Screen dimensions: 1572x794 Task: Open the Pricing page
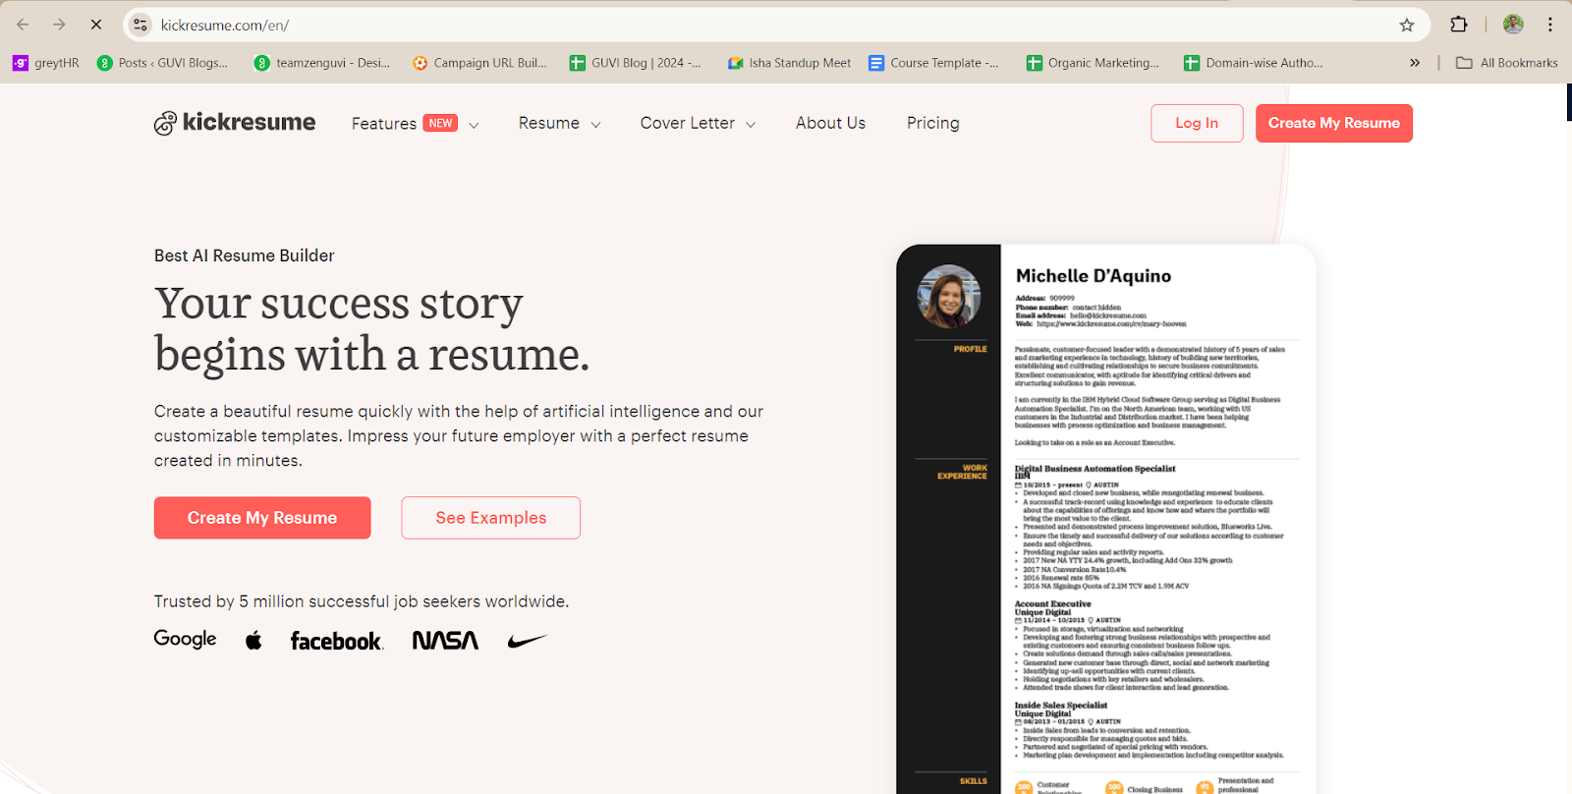(x=932, y=123)
